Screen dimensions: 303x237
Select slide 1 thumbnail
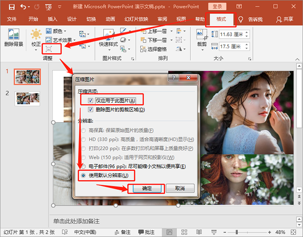coord(27,76)
